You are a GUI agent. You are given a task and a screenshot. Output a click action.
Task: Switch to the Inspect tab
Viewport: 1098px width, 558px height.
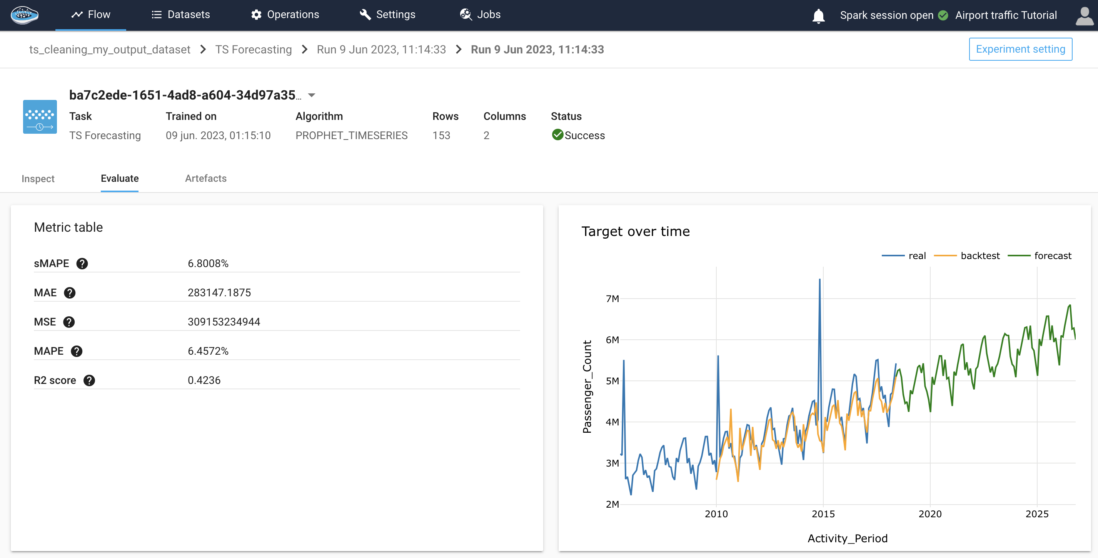(38, 179)
